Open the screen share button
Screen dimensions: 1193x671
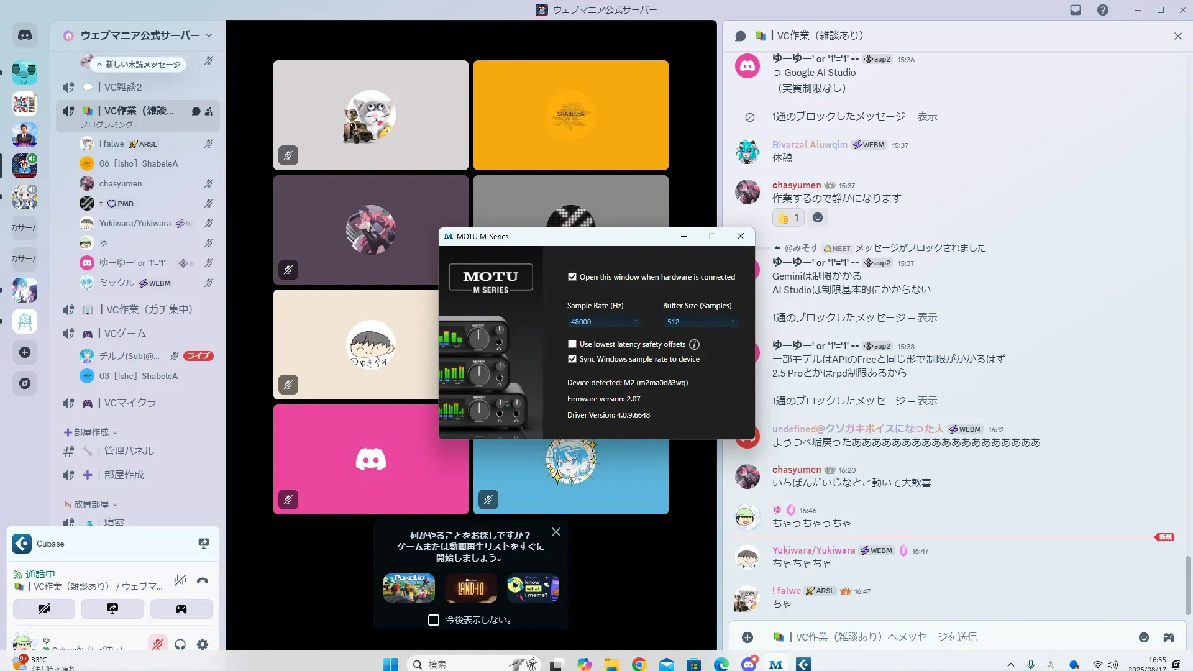(x=112, y=609)
